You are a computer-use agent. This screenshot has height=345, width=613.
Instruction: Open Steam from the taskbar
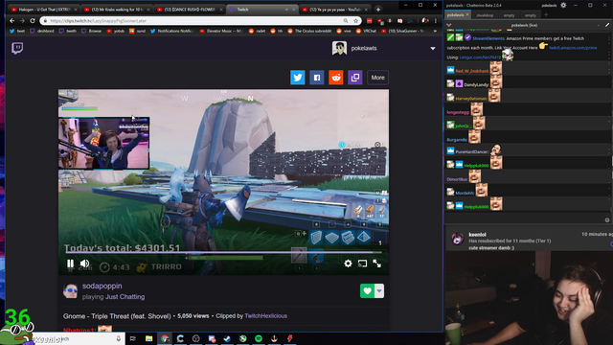tap(227, 338)
